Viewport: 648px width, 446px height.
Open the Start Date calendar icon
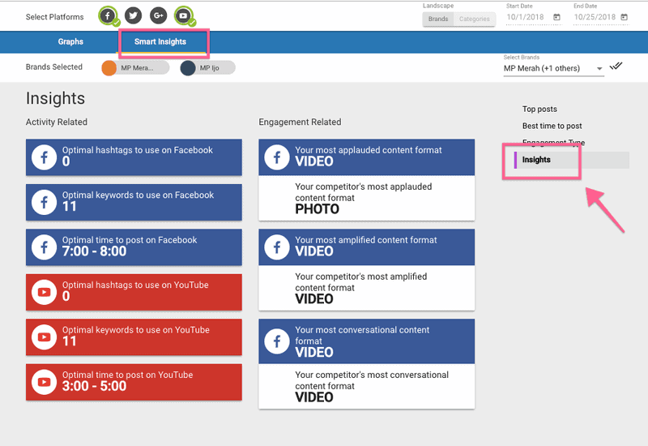point(556,17)
